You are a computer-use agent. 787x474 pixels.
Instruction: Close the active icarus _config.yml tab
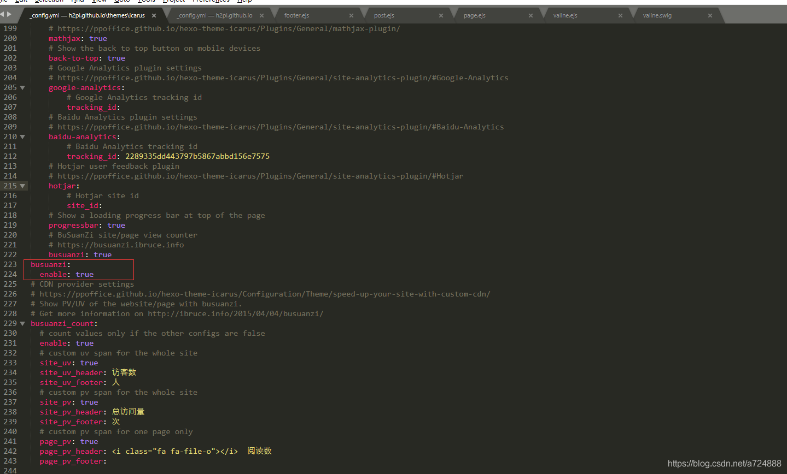click(154, 15)
